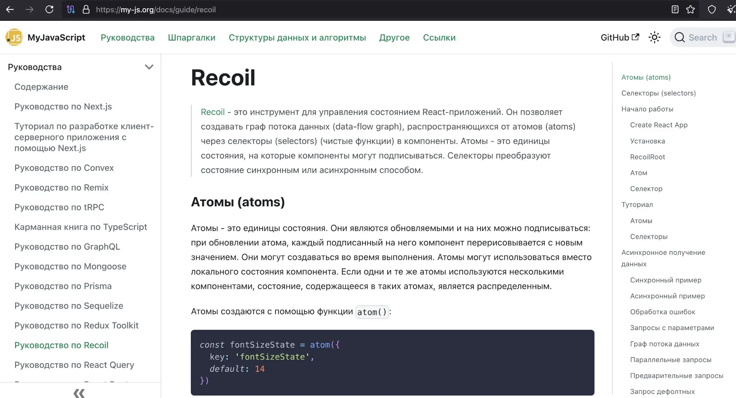
Task: Open Туториал по разработке клиент-серверного приложения item
Action: pyautogui.click(x=84, y=137)
